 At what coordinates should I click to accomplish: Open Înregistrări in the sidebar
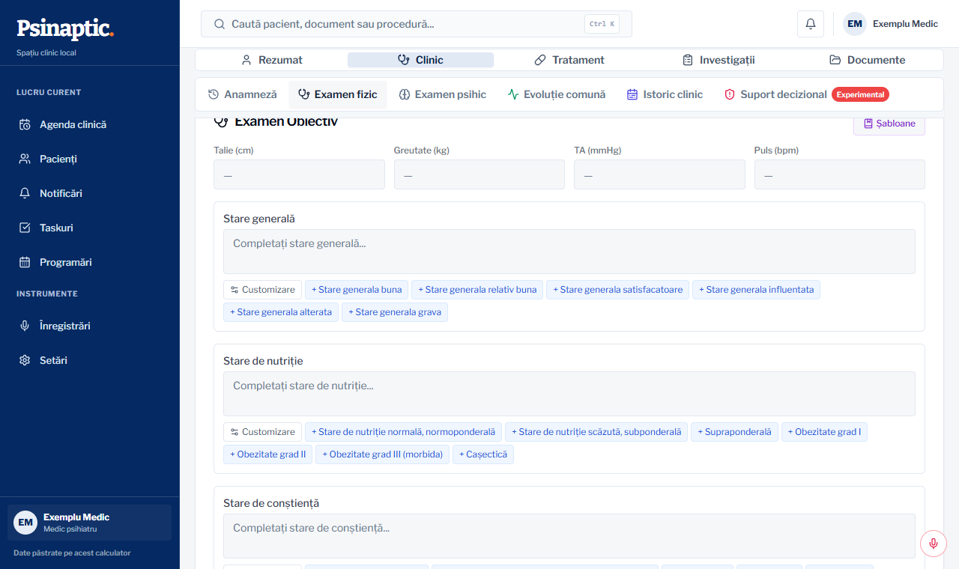pyautogui.click(x=90, y=326)
